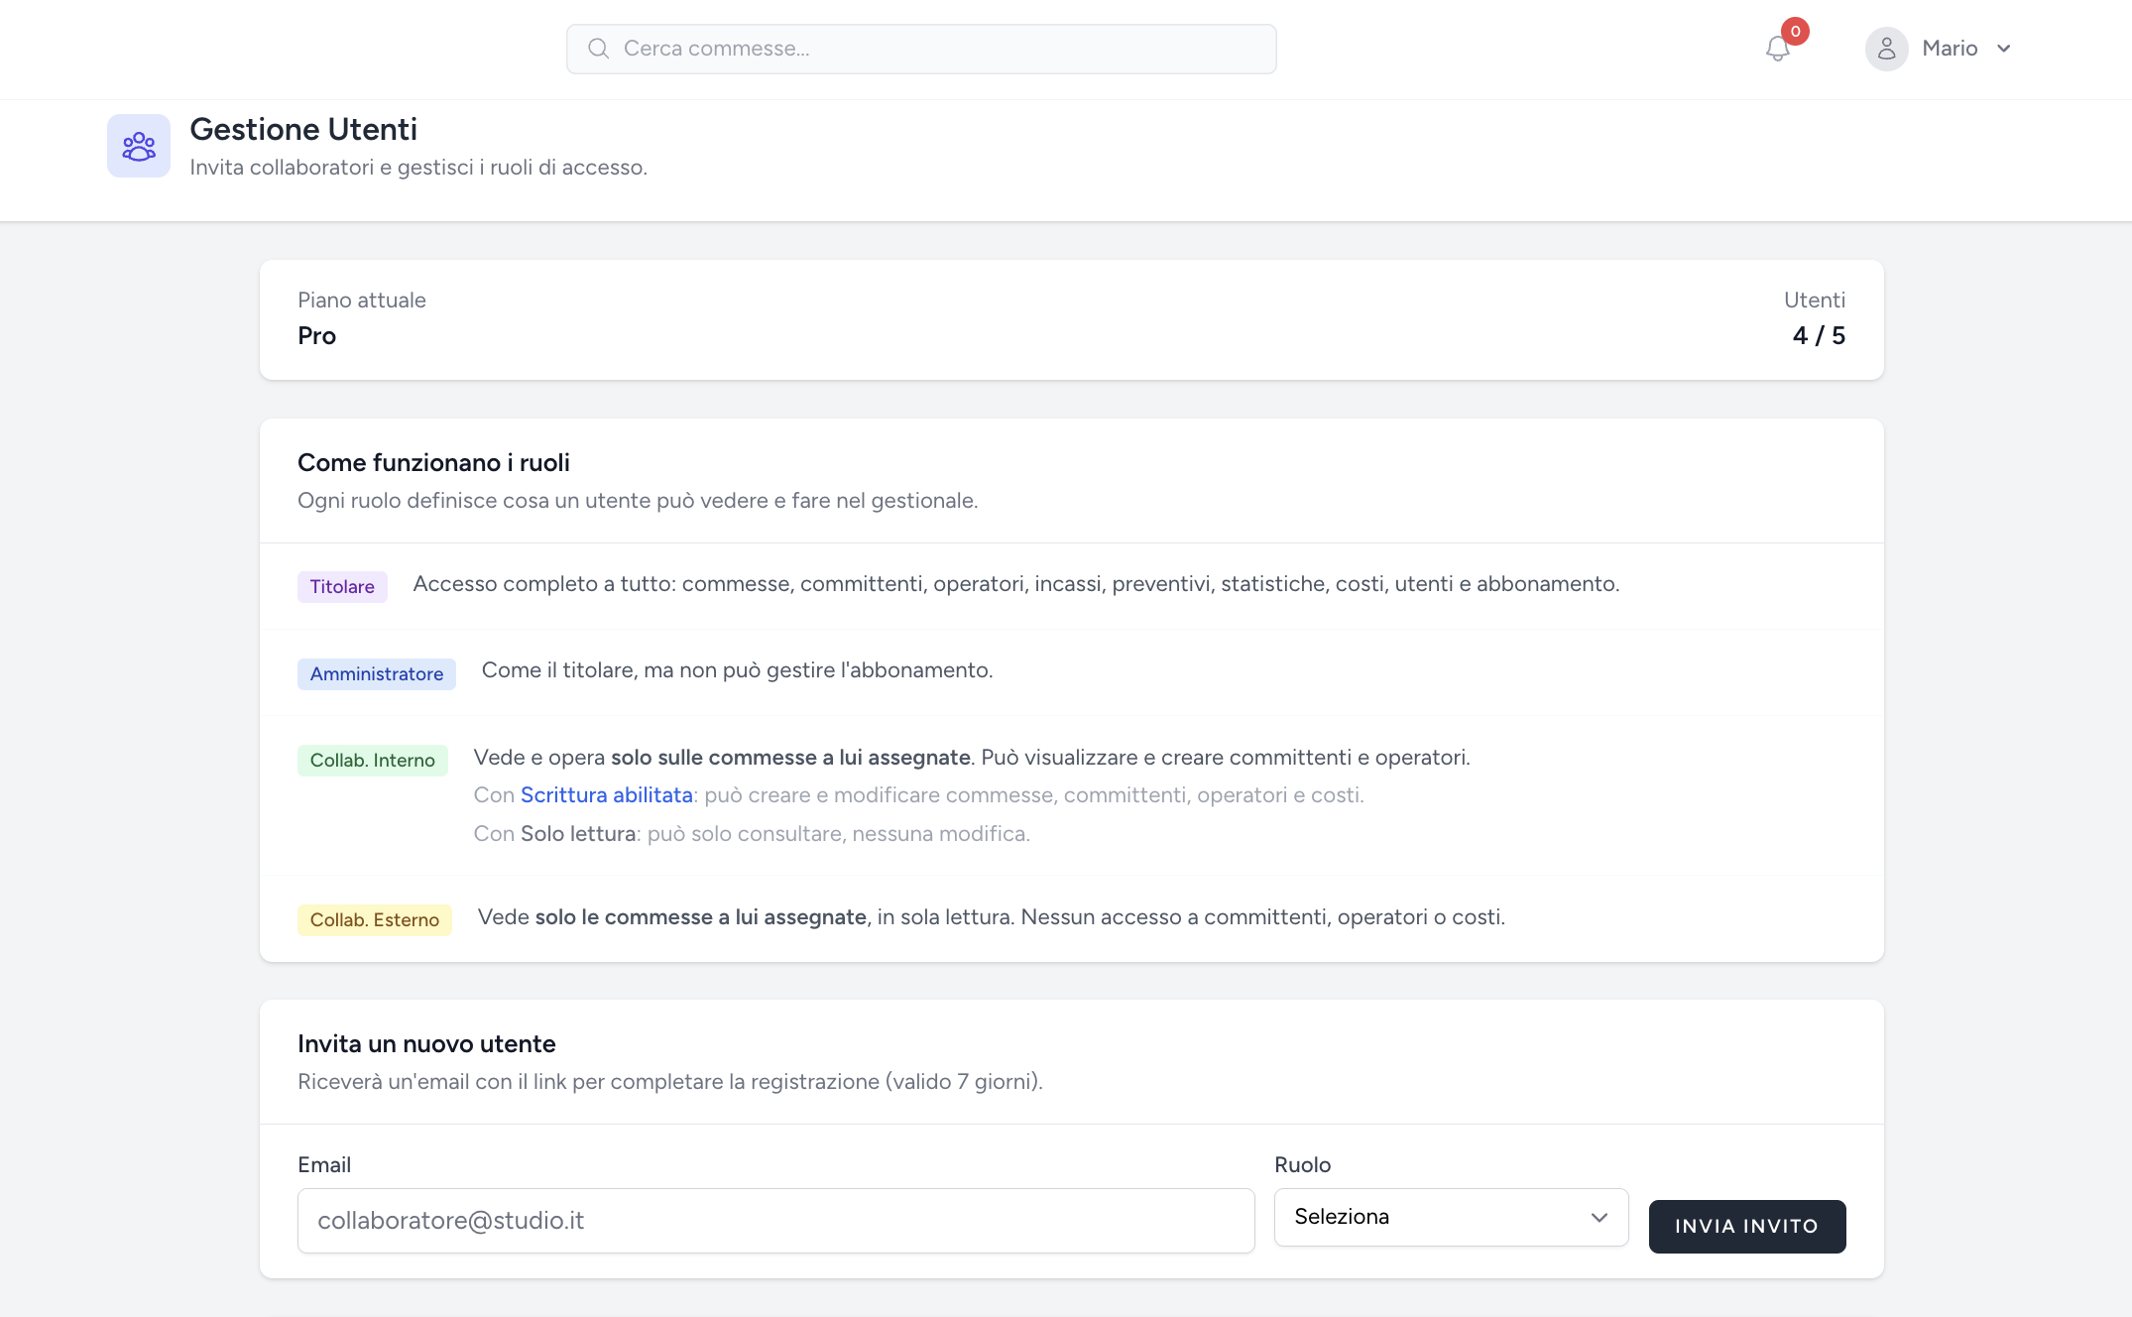Click the Scrittura abilitata link
2132x1317 pixels.
[606, 795]
